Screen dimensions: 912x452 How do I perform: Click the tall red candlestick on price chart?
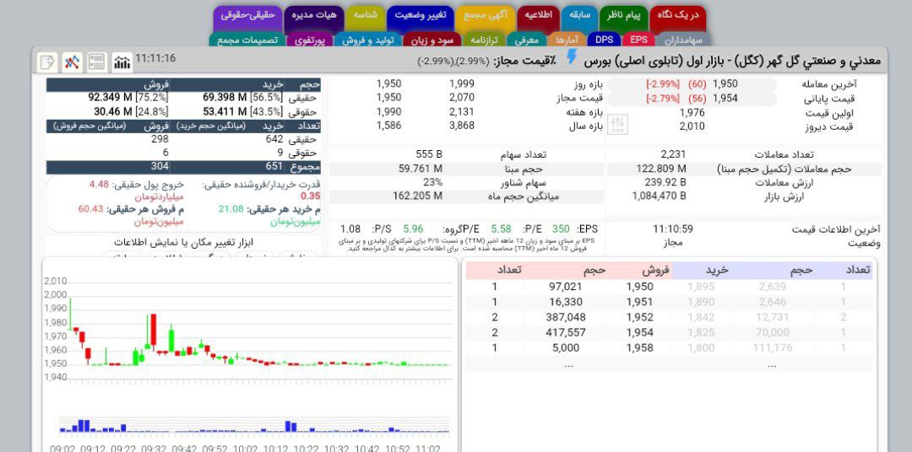(153, 330)
